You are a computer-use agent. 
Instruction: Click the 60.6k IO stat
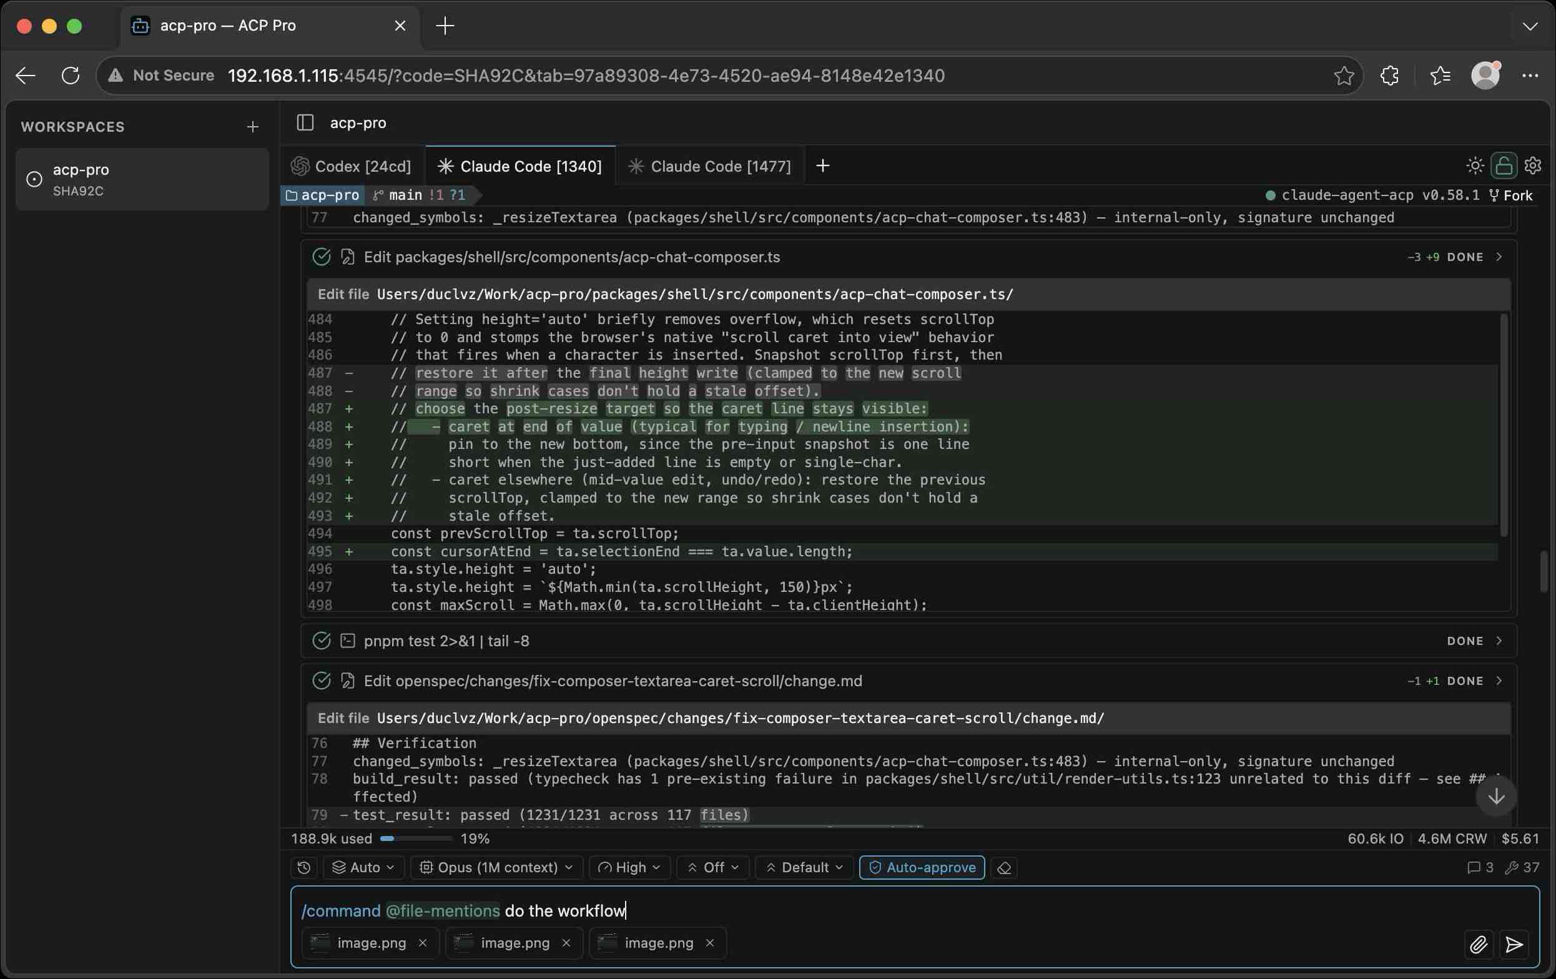coord(1375,839)
